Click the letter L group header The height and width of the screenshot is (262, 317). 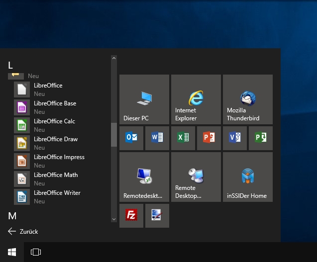10,65
